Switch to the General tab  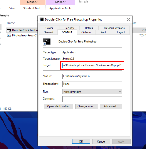pos(48,32)
